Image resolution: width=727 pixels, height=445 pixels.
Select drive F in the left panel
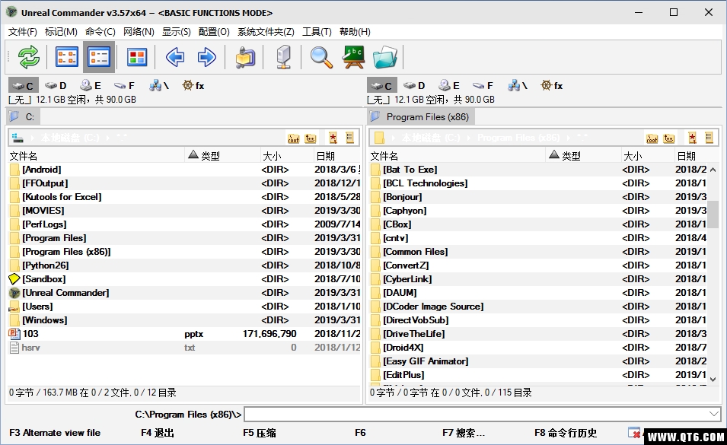(124, 86)
